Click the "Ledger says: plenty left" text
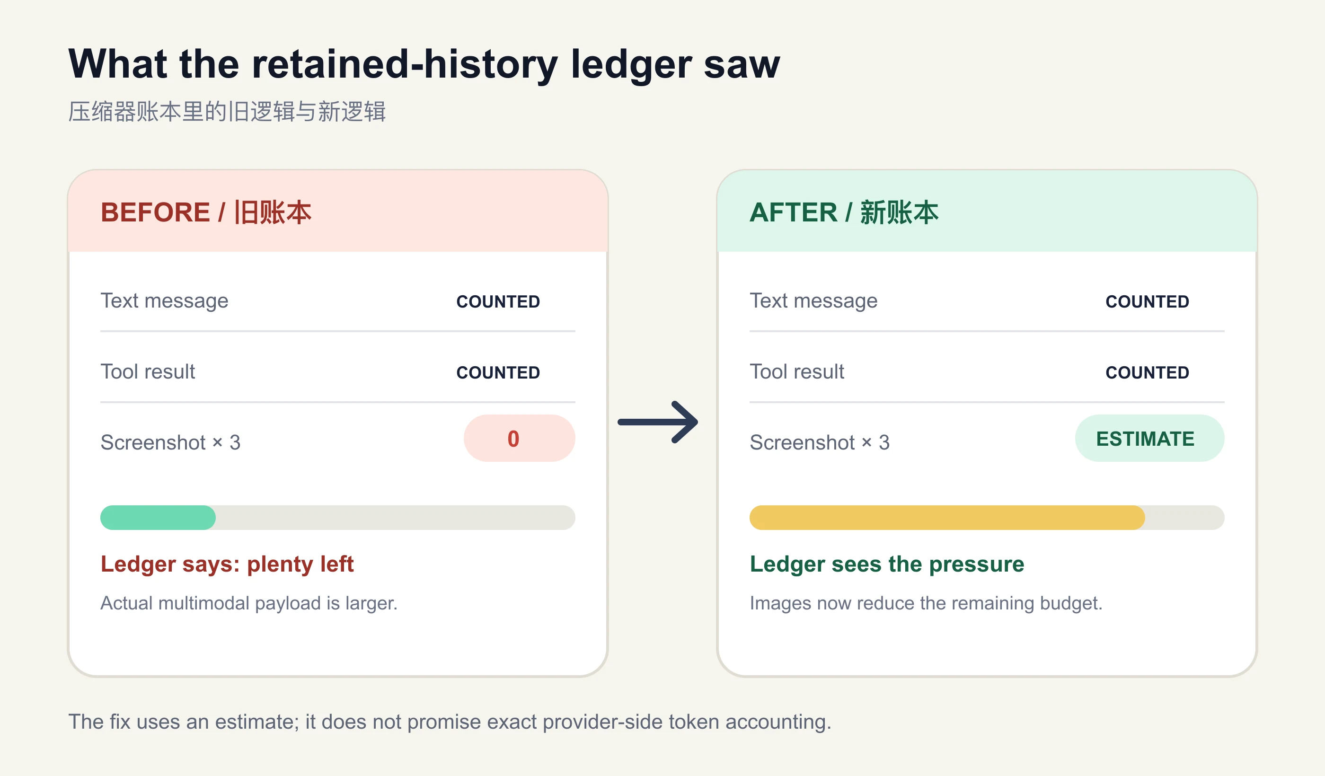The width and height of the screenshot is (1325, 776). [227, 564]
